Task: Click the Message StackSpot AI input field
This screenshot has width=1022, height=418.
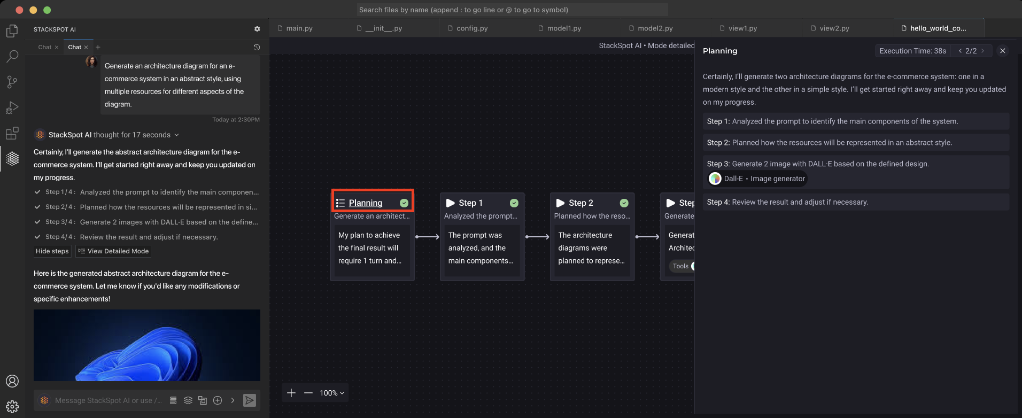Action: [x=108, y=400]
